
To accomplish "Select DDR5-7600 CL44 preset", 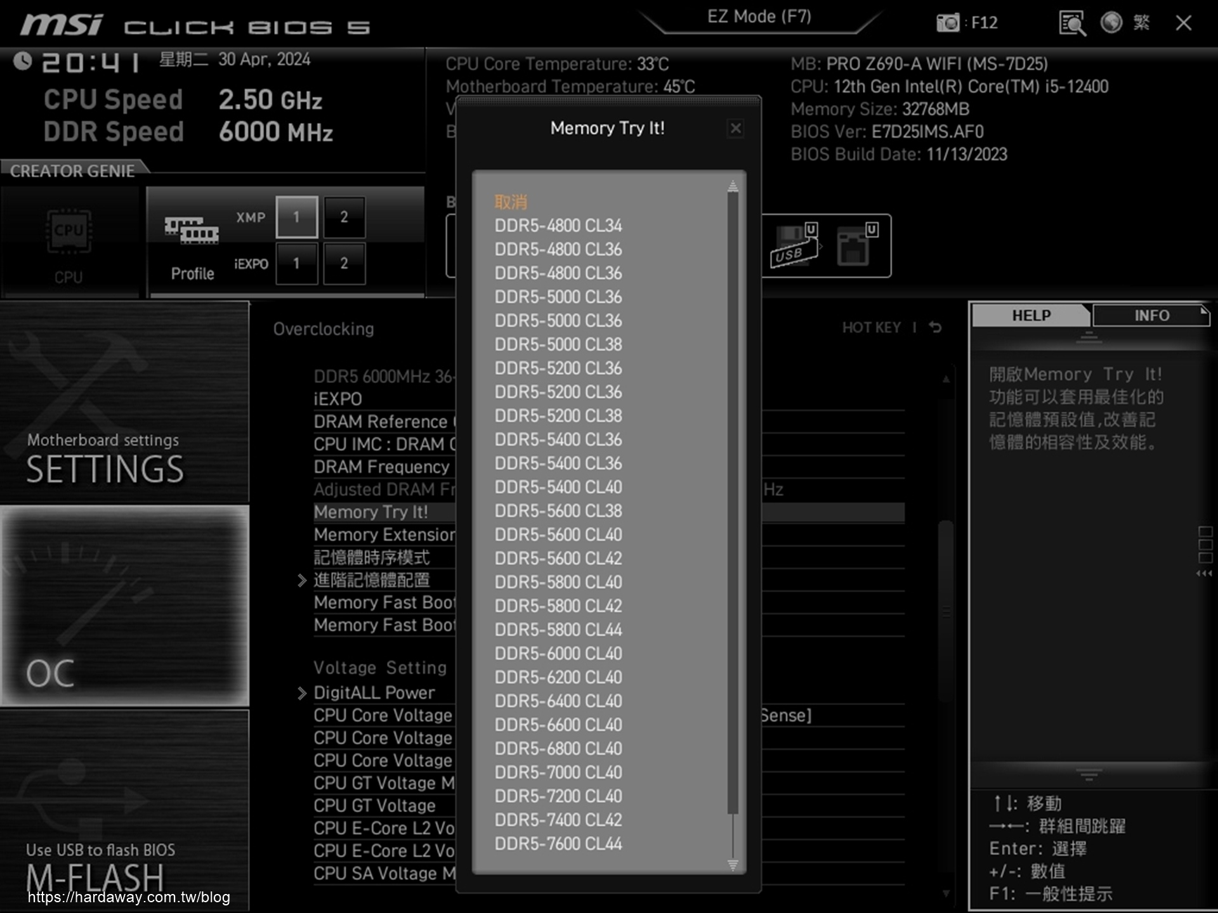I will 558,844.
